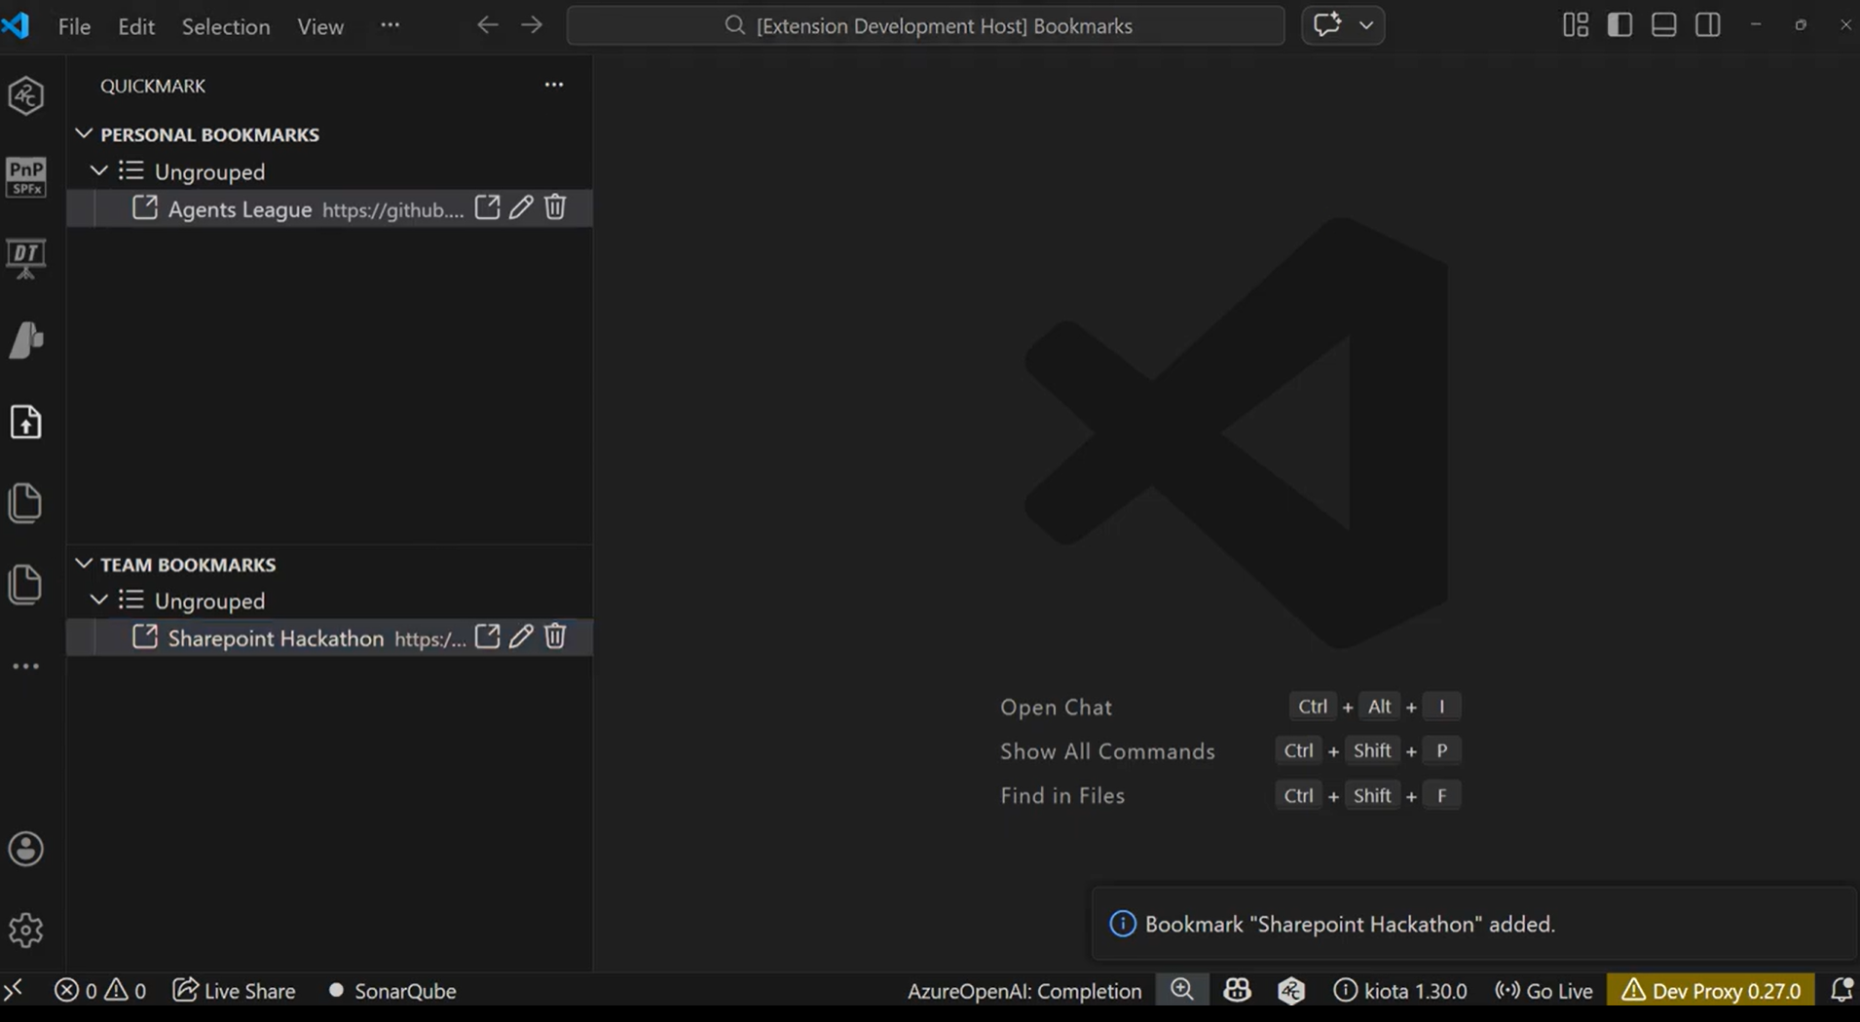Open the Selection menu
Viewport: 1860px width, 1022px height.
pyautogui.click(x=225, y=26)
